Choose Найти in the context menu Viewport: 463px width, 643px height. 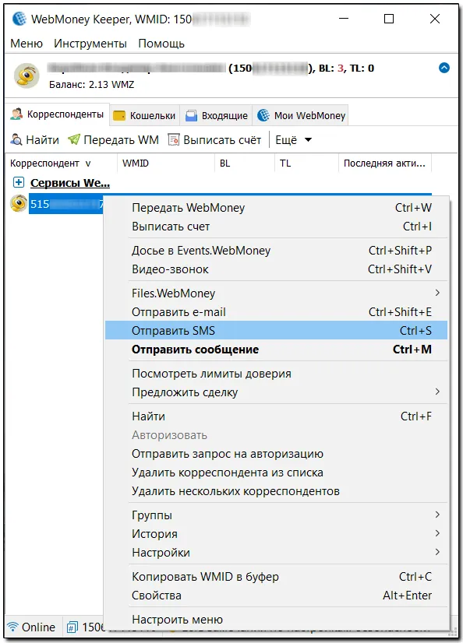276,416
